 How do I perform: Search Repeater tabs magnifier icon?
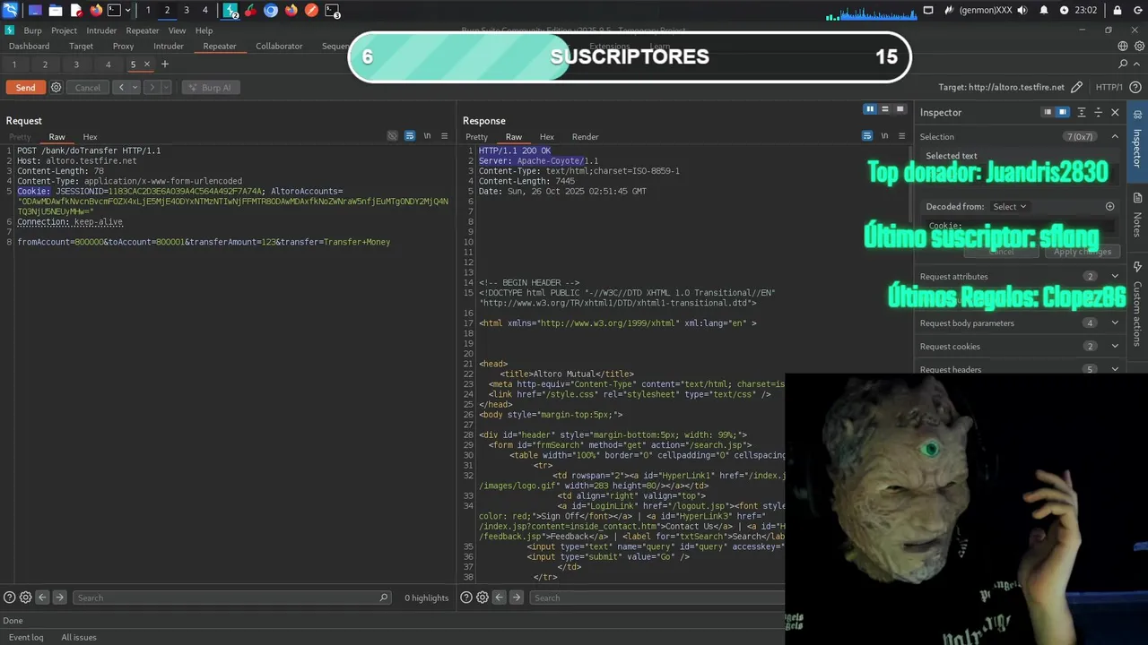pyautogui.click(x=1123, y=64)
